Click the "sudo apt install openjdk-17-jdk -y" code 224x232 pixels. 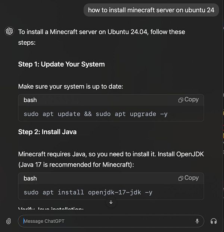[x=88, y=193]
